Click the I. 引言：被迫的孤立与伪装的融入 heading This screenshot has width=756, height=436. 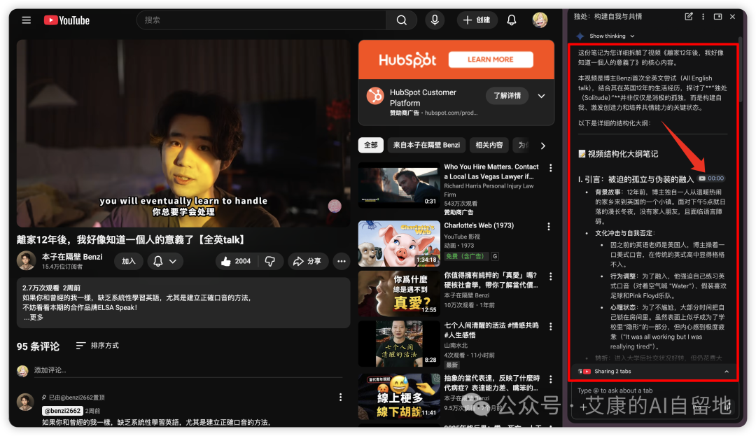636,179
